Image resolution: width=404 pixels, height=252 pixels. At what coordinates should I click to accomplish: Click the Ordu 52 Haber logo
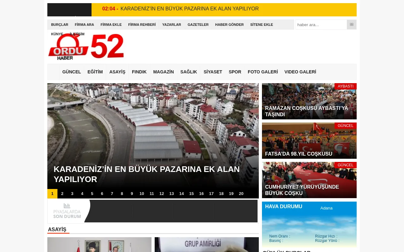[86, 46]
